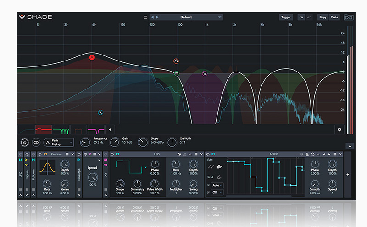Click the Copy button
Viewport: 367px width, 227px height.
(x=323, y=17)
